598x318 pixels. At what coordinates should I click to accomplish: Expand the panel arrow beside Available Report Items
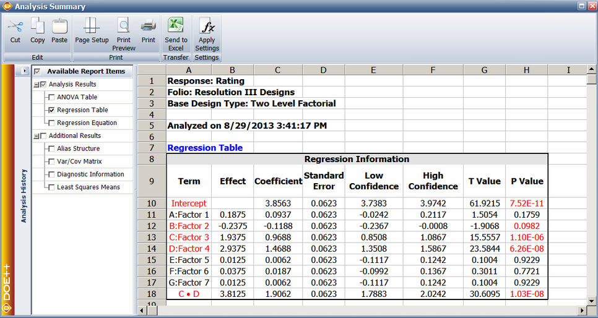point(24,71)
